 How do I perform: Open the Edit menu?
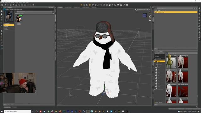pyautogui.click(x=3, y=3)
